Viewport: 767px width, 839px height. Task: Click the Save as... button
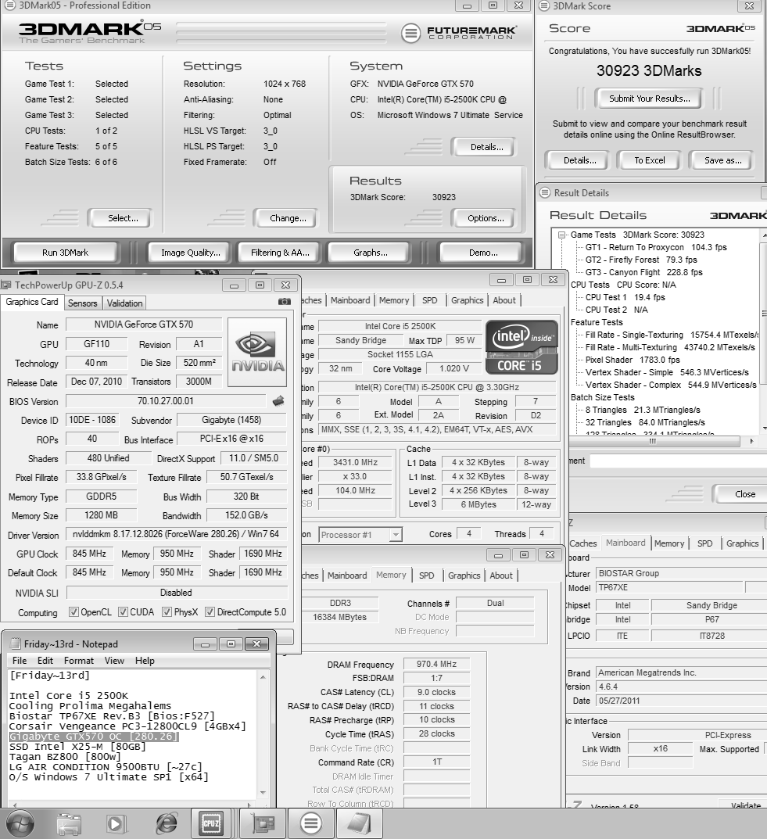tap(722, 160)
